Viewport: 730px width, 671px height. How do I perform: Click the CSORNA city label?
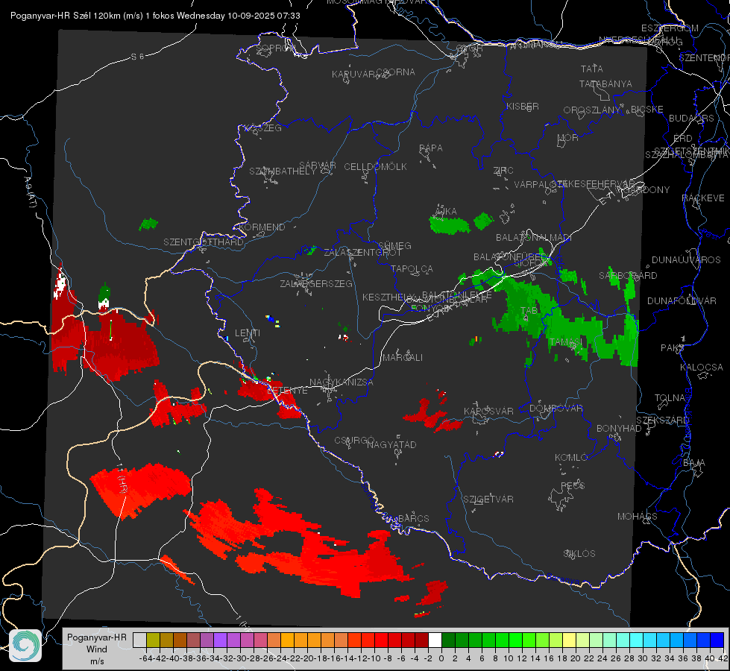(396, 72)
